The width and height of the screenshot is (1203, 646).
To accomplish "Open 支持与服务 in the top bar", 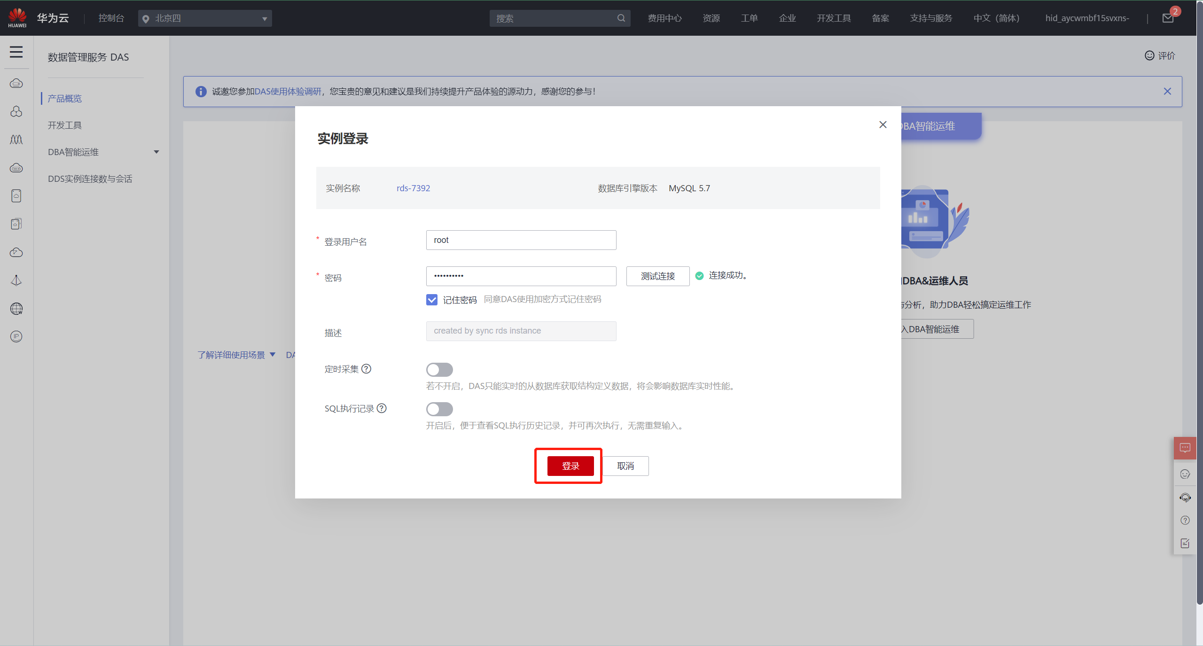I will point(931,18).
